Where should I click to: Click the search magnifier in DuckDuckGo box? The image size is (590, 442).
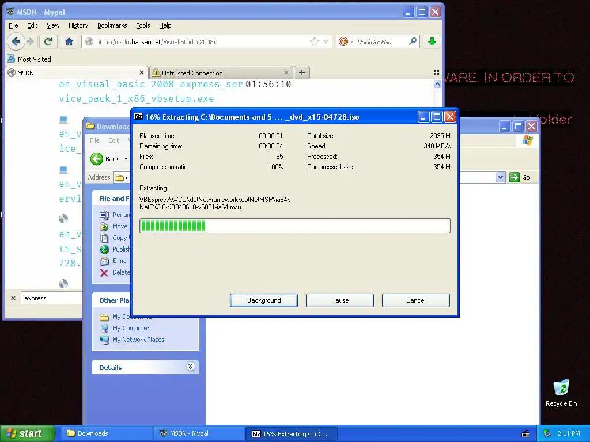(413, 41)
